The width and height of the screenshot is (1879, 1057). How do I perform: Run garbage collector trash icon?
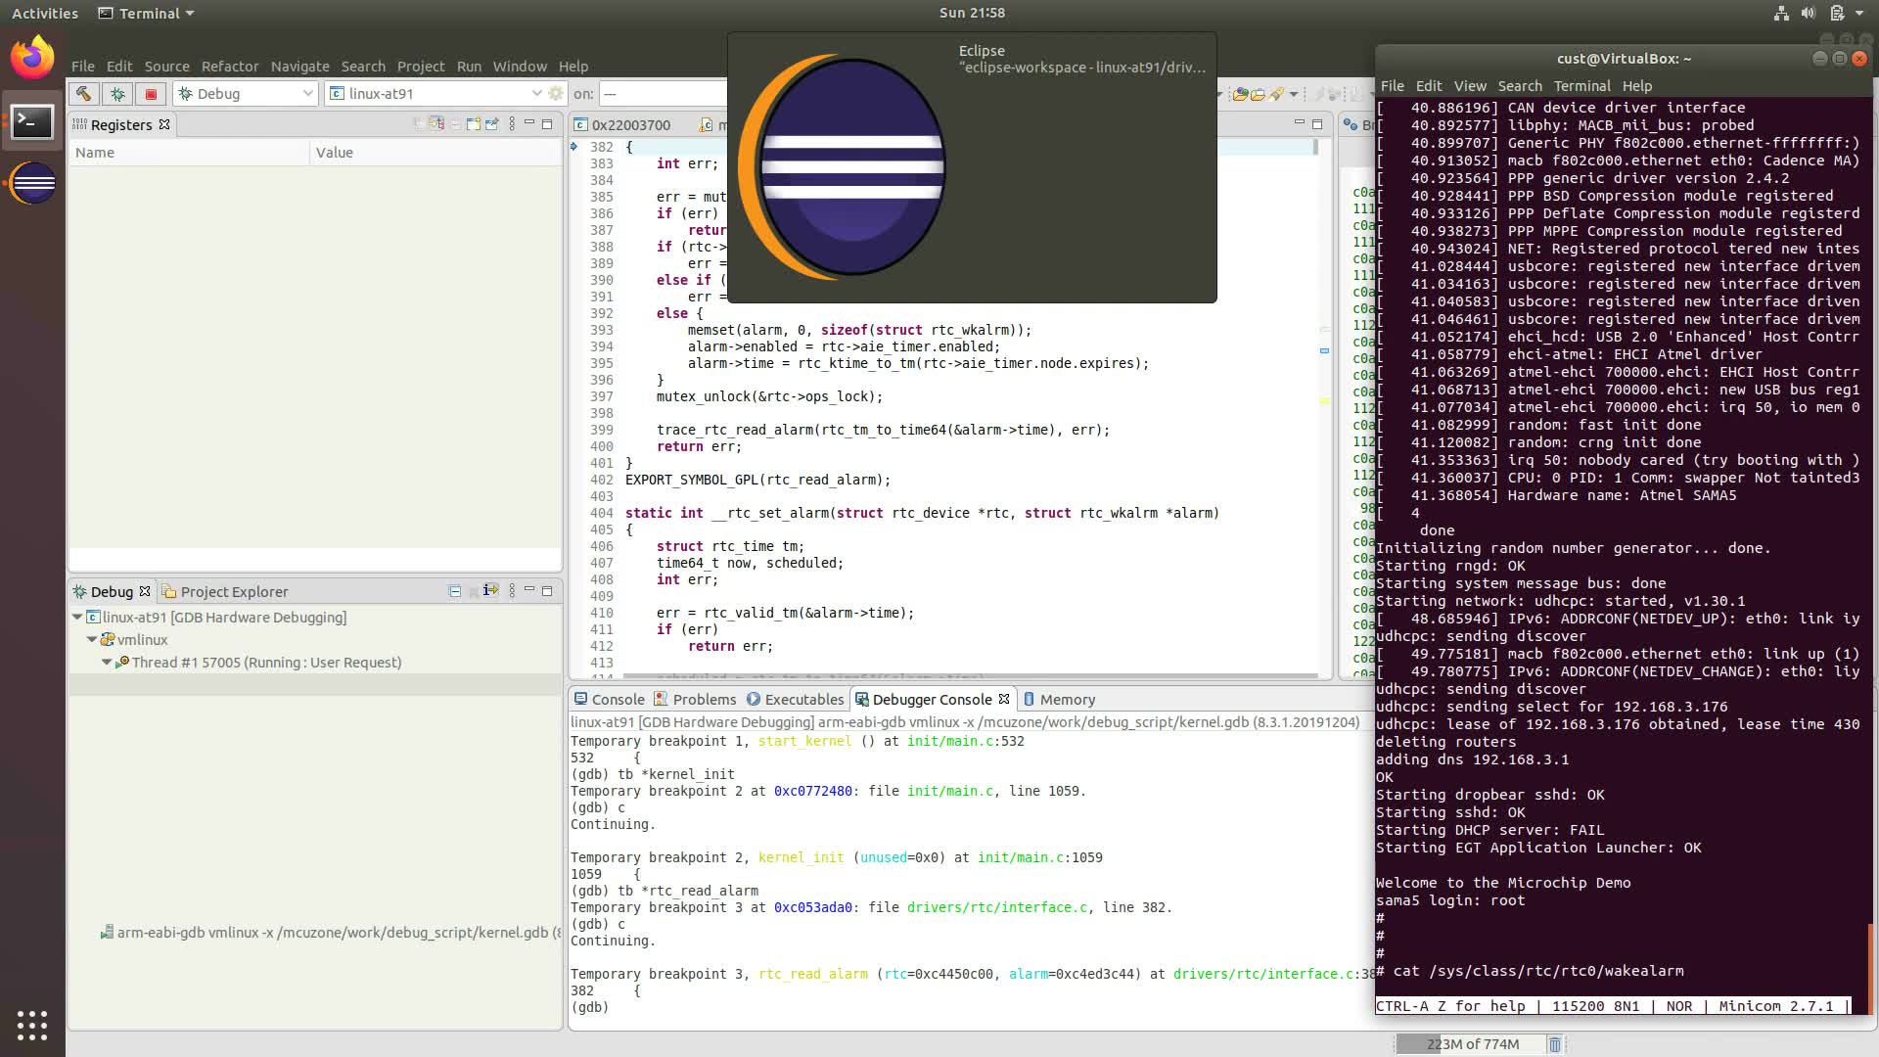(x=1554, y=1044)
